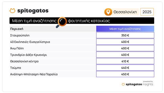Select the Θεσσαλονίκη city label
The image size is (164, 93).
[x=125, y=12]
